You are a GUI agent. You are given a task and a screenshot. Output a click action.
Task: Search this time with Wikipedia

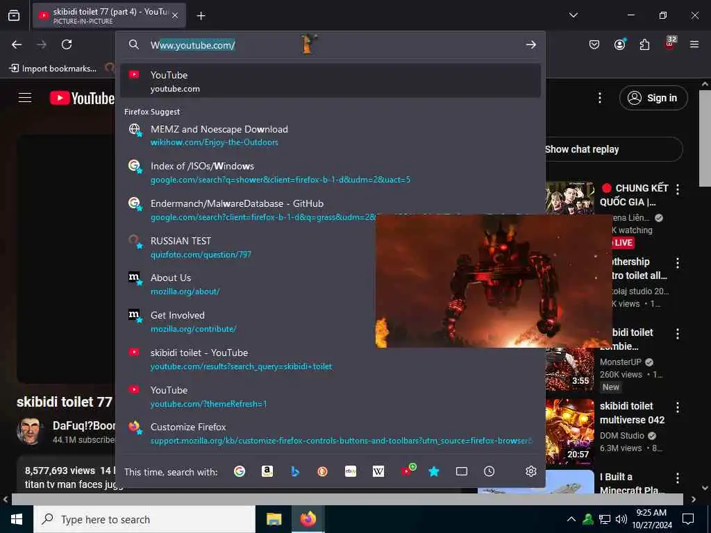tap(378, 471)
